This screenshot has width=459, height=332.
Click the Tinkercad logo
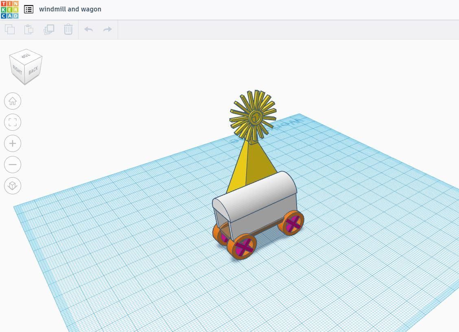pyautogui.click(x=10, y=9)
